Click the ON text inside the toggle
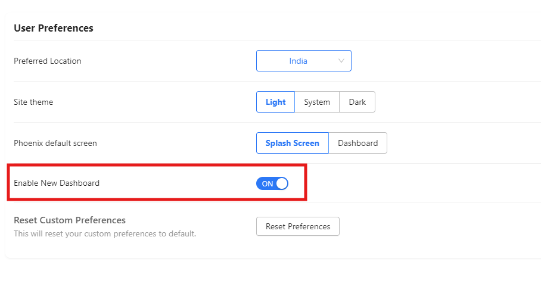This screenshot has height=293, width=541. (268, 183)
